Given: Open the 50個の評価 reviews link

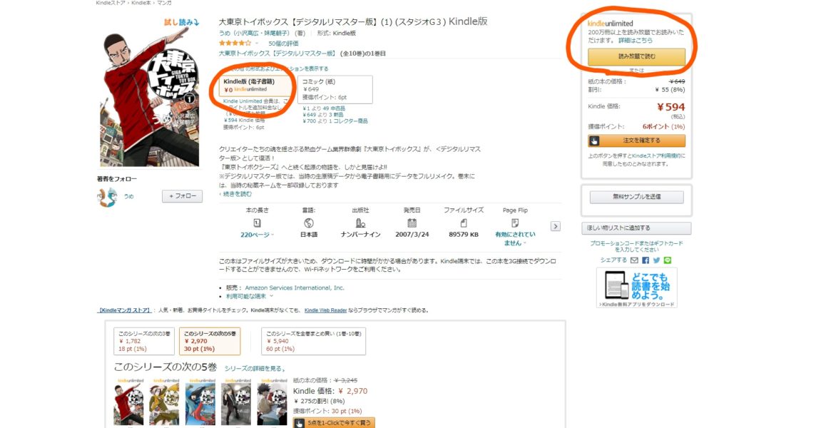Looking at the screenshot, I should [283, 44].
